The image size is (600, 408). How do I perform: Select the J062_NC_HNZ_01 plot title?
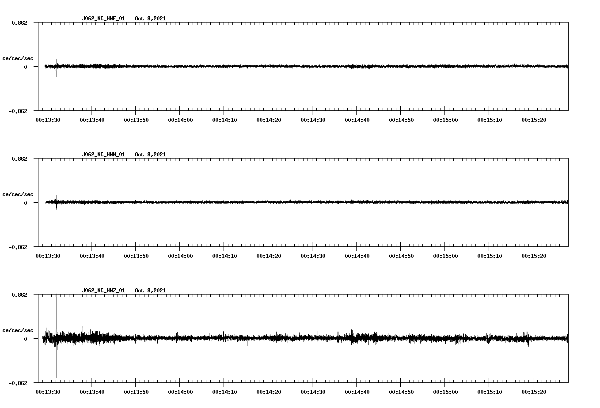103,291
